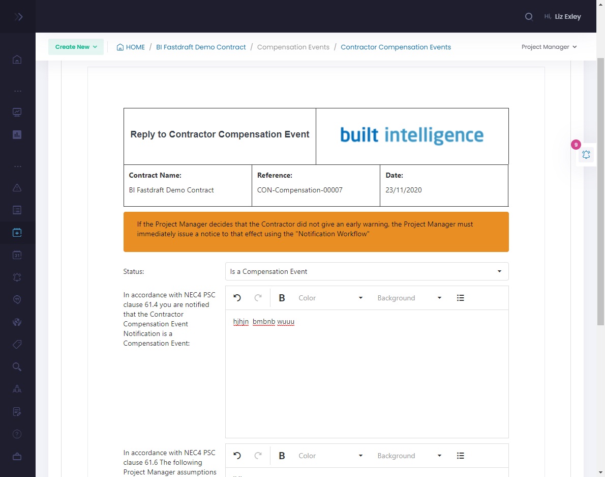The height and width of the screenshot is (477, 605).
Task: Click undo in the second editor toolbar
Action: click(x=237, y=456)
